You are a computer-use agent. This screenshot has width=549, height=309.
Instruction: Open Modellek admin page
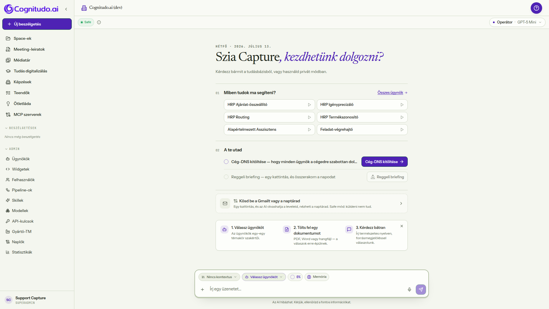[x=37, y=211]
